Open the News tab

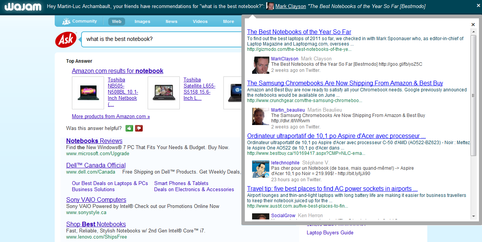point(171,21)
